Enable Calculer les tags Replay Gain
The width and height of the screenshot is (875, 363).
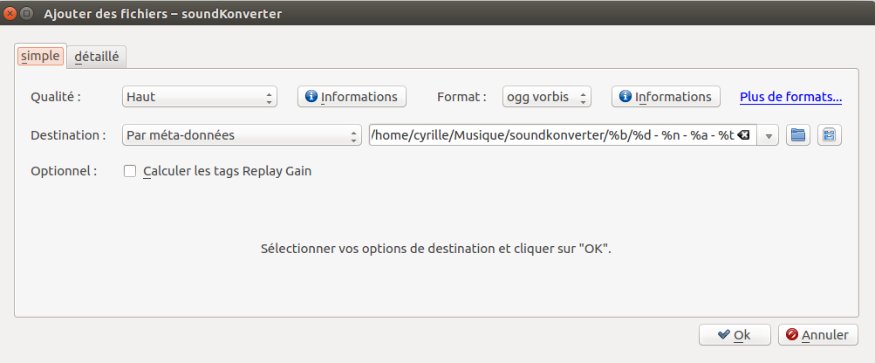point(130,172)
